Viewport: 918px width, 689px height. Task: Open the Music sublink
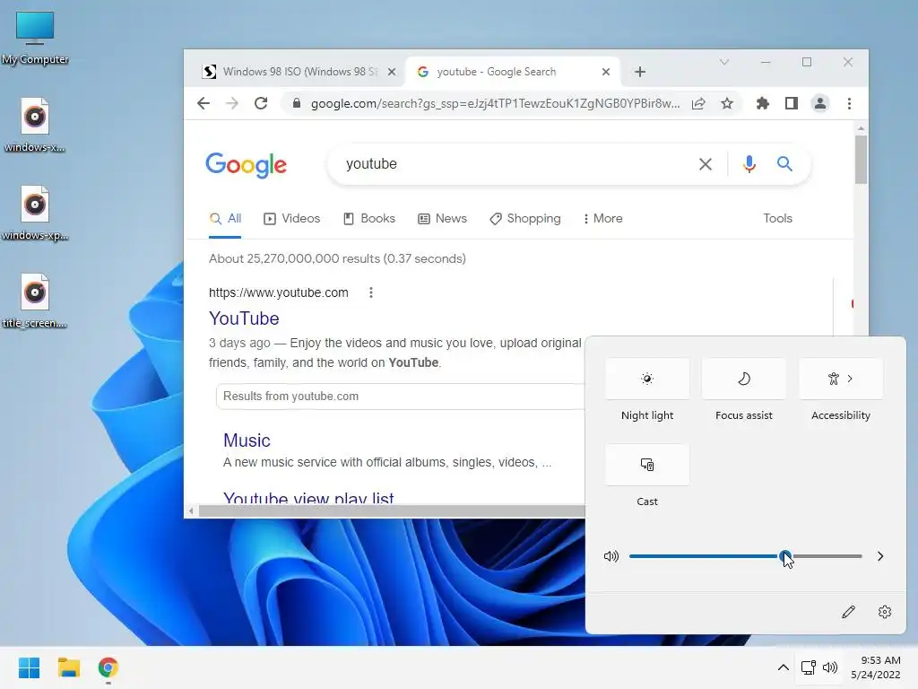(x=247, y=440)
